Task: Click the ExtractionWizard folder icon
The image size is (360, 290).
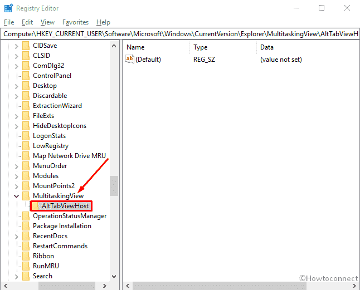Action: point(26,106)
